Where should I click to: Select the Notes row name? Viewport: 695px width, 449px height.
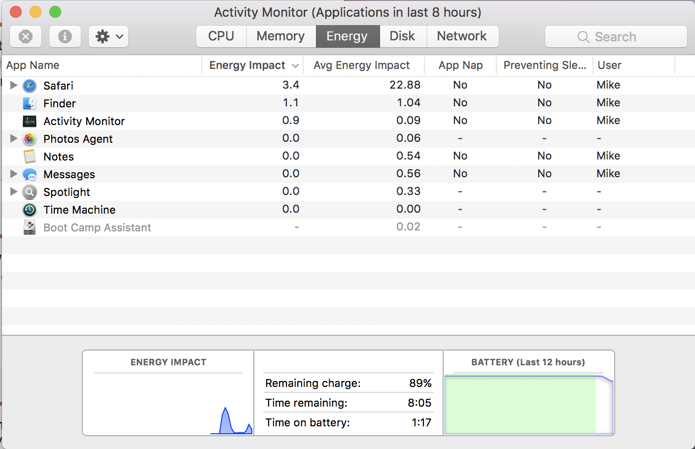[x=59, y=157]
